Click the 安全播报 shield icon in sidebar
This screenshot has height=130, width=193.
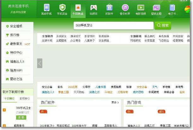7,26
